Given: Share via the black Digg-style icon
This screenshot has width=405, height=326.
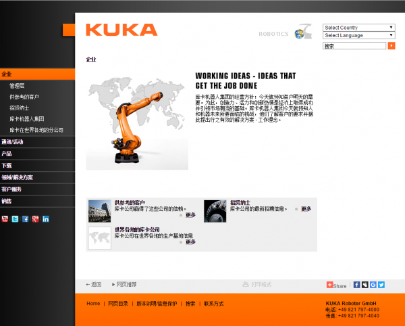Looking at the screenshot, I should [x=365, y=285].
